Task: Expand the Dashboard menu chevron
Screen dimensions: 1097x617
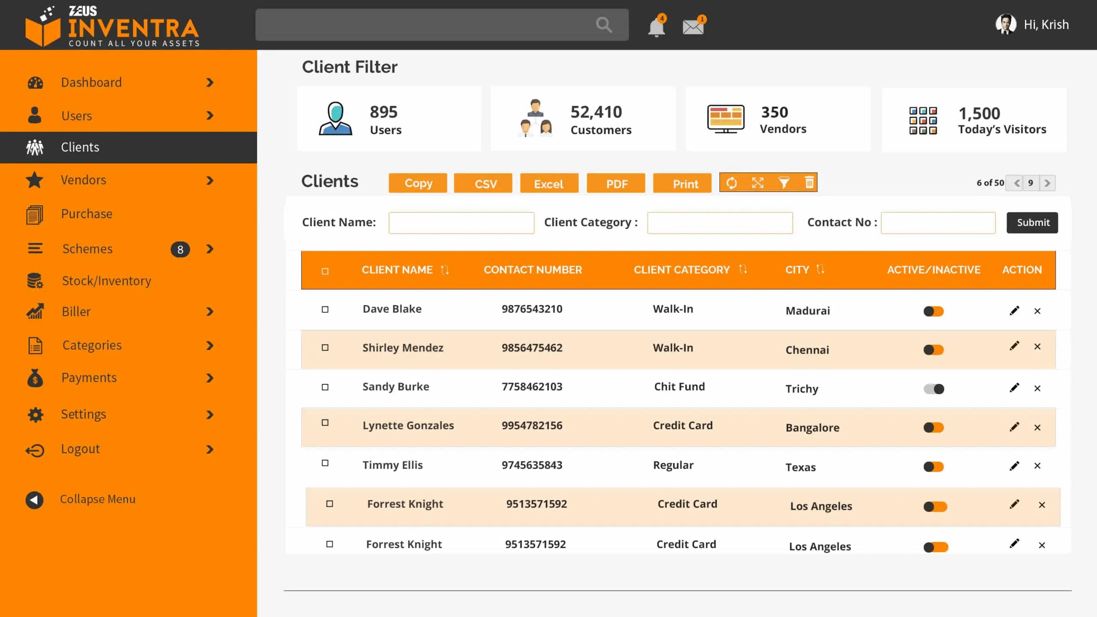Action: coord(210,82)
